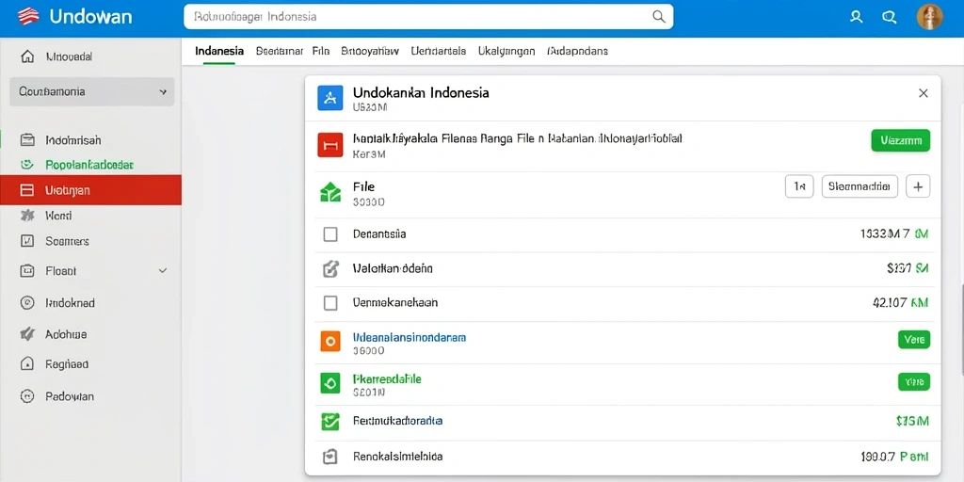Click the icon beside Adohue
Screen dimensions: 964x482
27,334
